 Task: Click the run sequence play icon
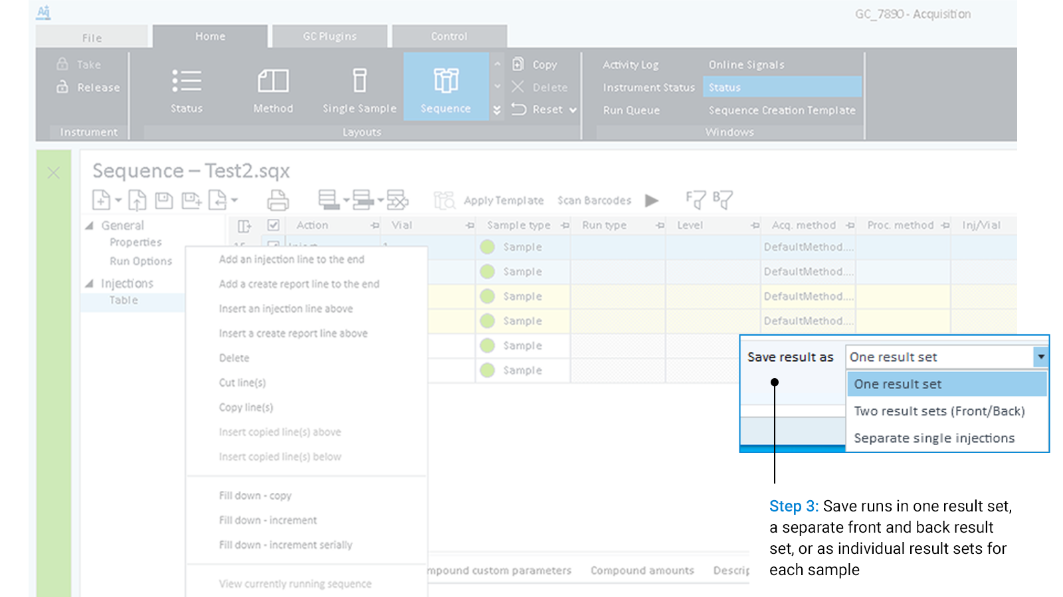(652, 200)
